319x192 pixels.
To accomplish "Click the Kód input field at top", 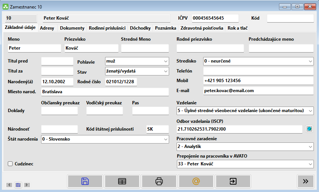I will (x=290, y=18).
